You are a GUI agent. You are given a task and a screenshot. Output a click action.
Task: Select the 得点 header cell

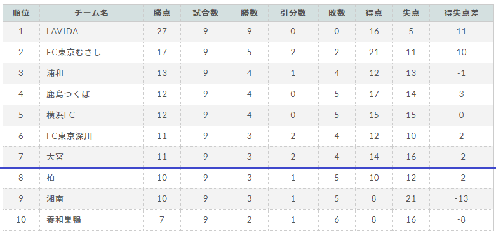[x=374, y=13]
